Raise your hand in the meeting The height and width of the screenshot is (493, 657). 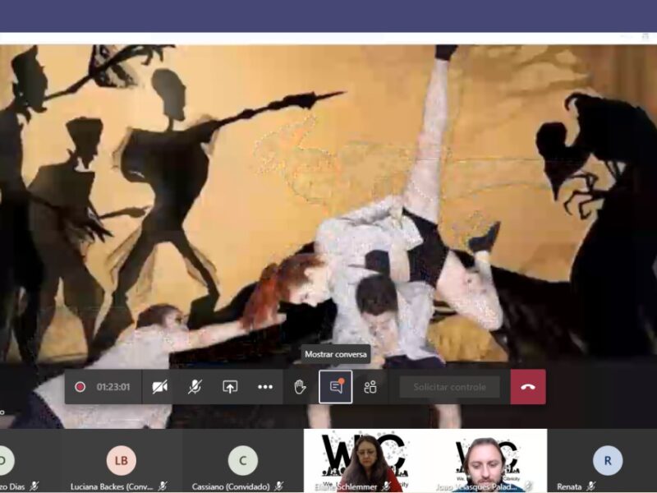(x=300, y=387)
